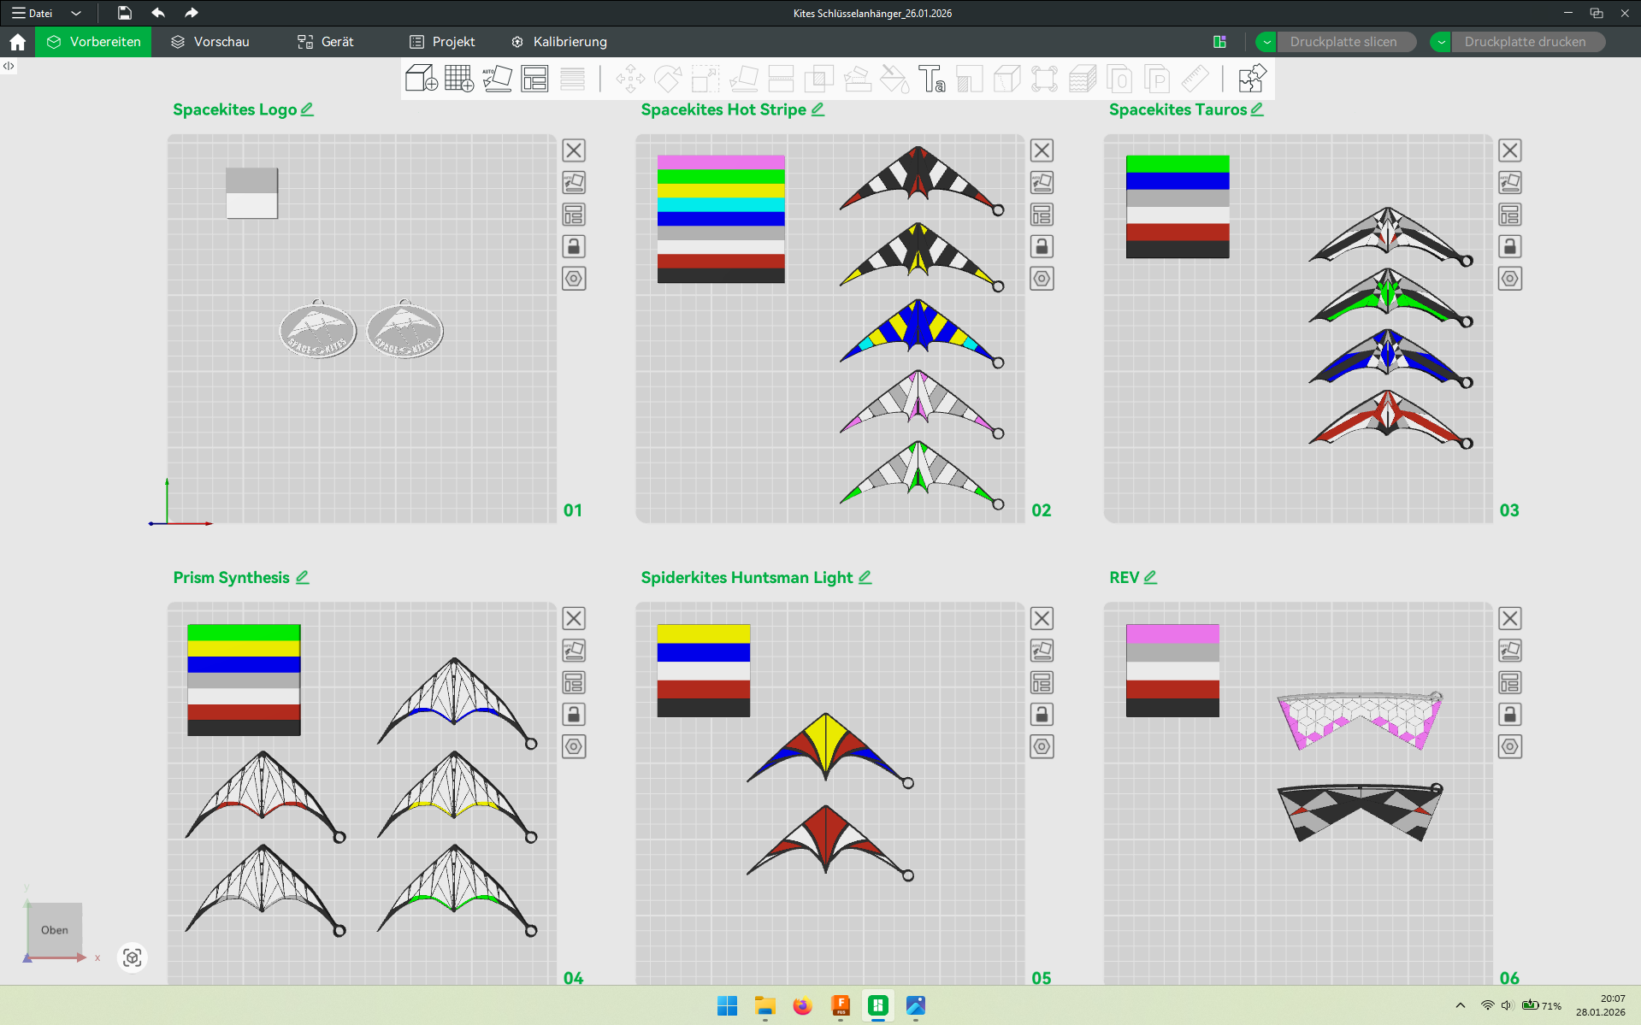The image size is (1641, 1025).
Task: Click the home icon in top bar
Action: (x=17, y=42)
